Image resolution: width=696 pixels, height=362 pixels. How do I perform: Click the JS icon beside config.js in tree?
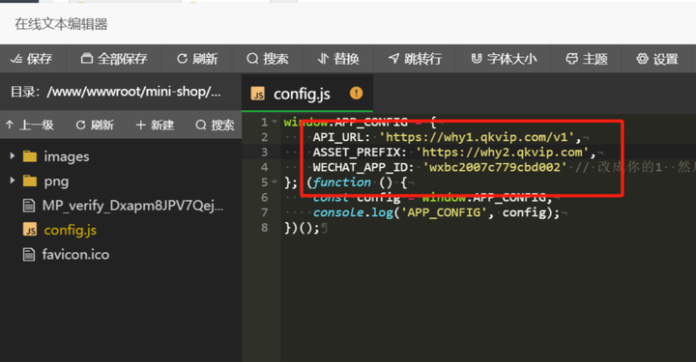[30, 230]
